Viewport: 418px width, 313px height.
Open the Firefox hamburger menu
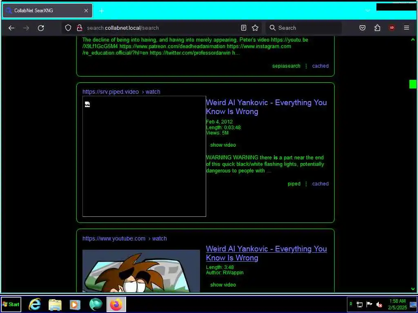pyautogui.click(x=407, y=28)
